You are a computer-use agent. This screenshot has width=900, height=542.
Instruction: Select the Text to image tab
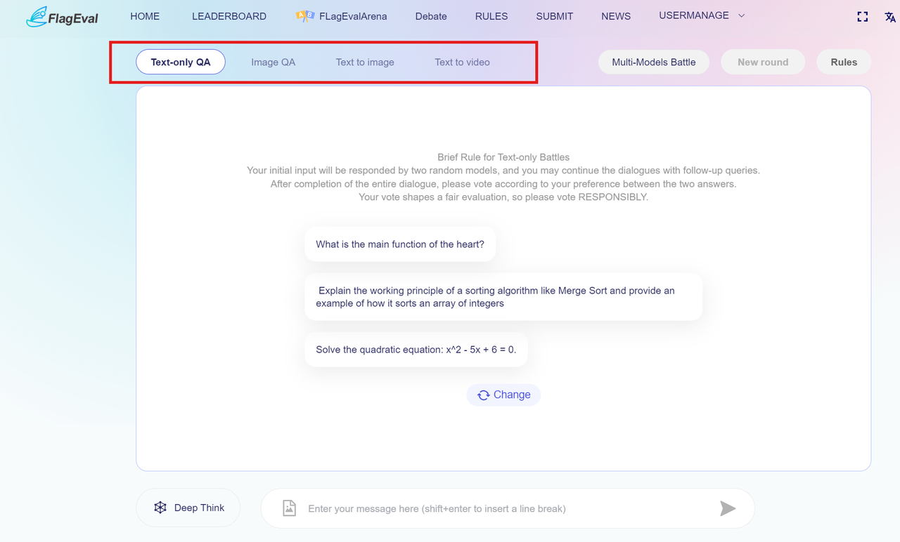(364, 62)
